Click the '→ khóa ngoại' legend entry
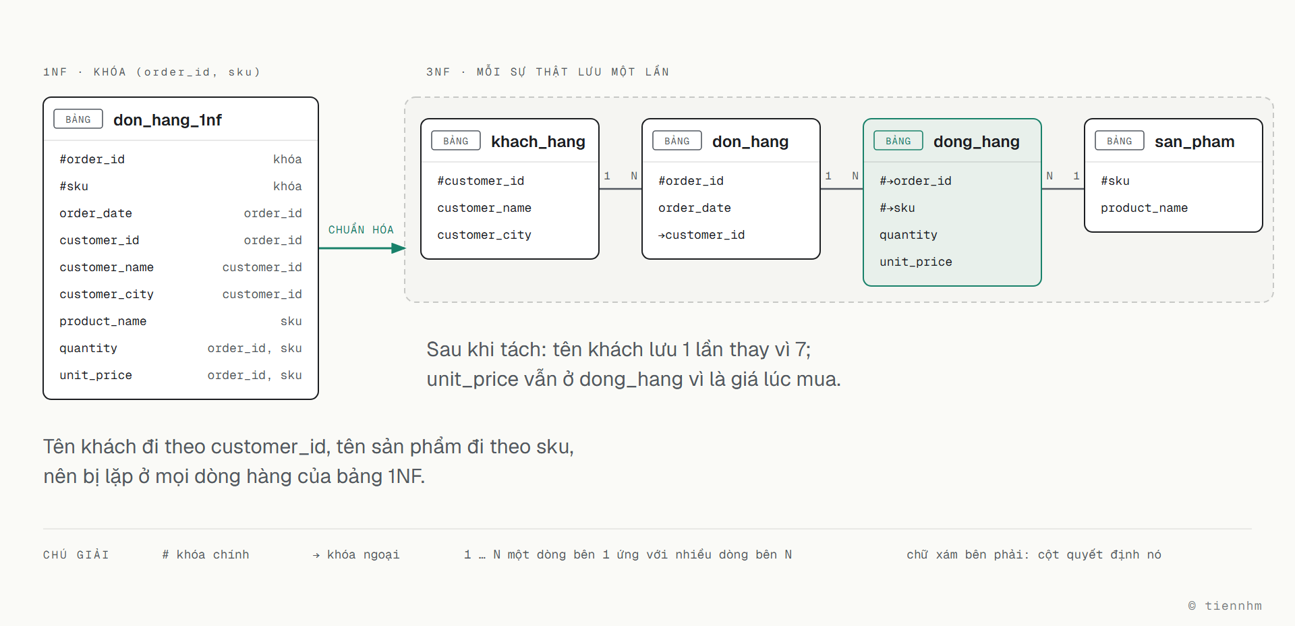The height and width of the screenshot is (626, 1295). click(x=356, y=554)
